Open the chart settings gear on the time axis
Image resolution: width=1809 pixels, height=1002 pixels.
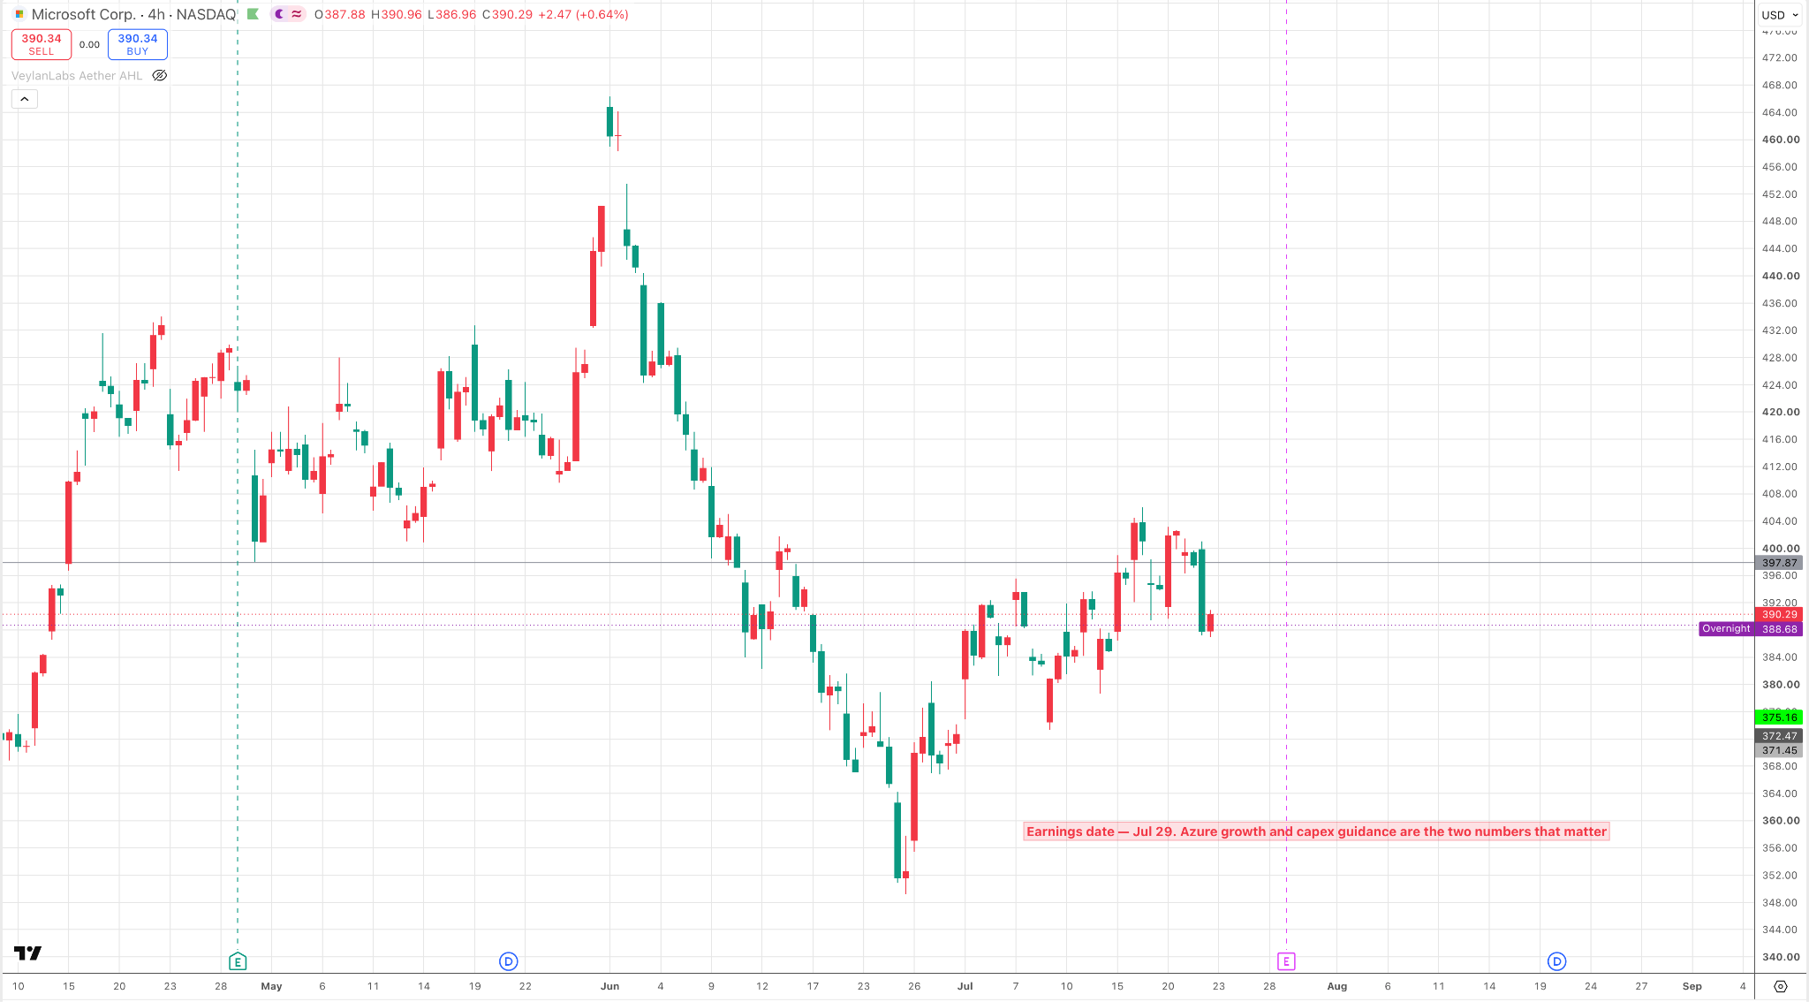pos(1780,986)
